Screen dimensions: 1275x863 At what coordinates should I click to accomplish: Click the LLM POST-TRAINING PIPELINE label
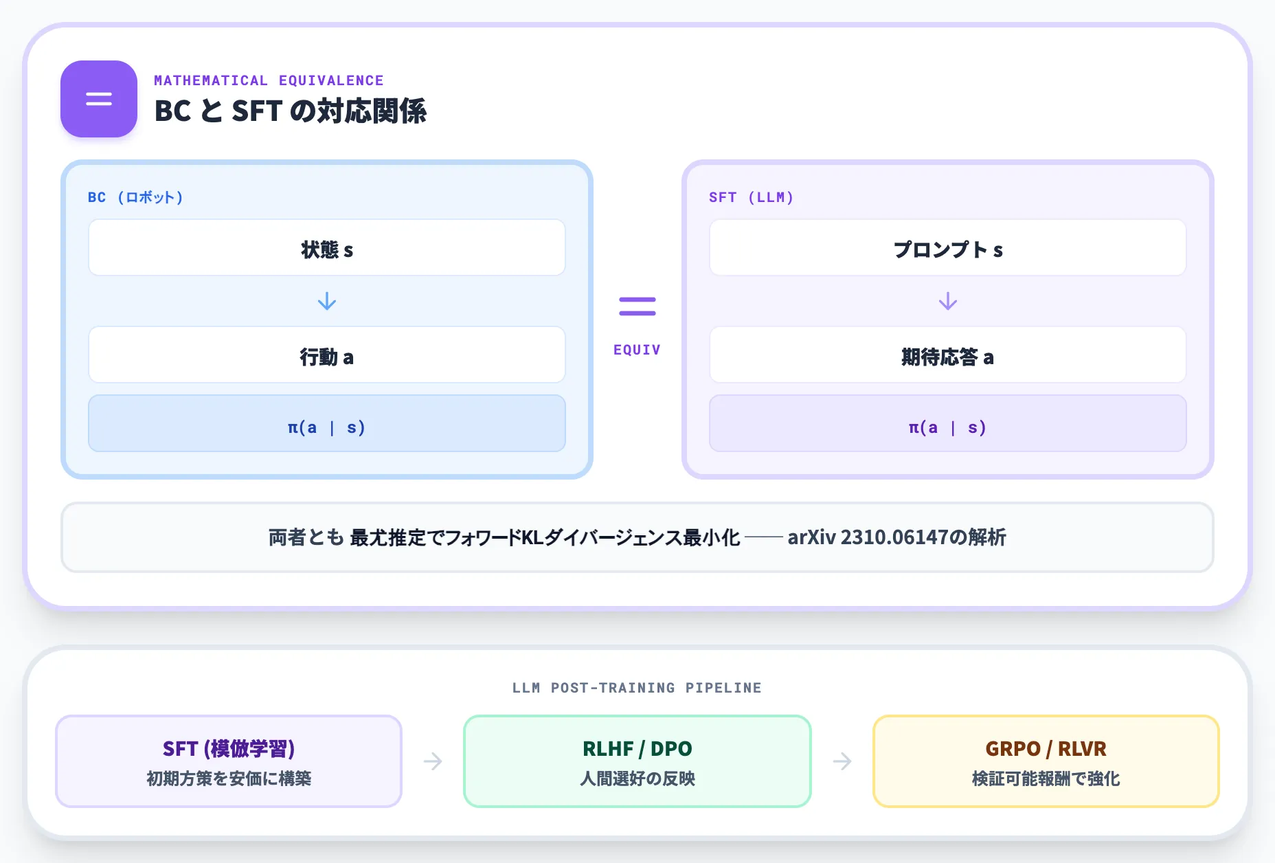pyautogui.click(x=637, y=688)
